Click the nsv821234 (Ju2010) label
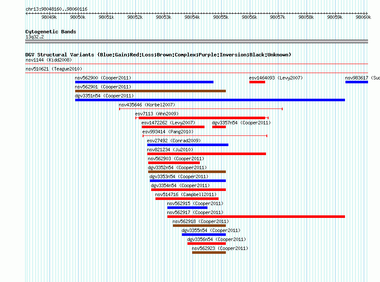This screenshot has height=282, width=380. tap(170, 150)
